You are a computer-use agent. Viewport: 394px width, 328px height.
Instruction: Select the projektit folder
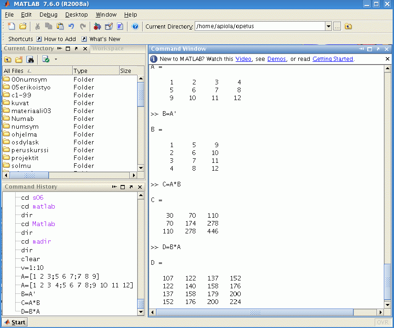25,158
